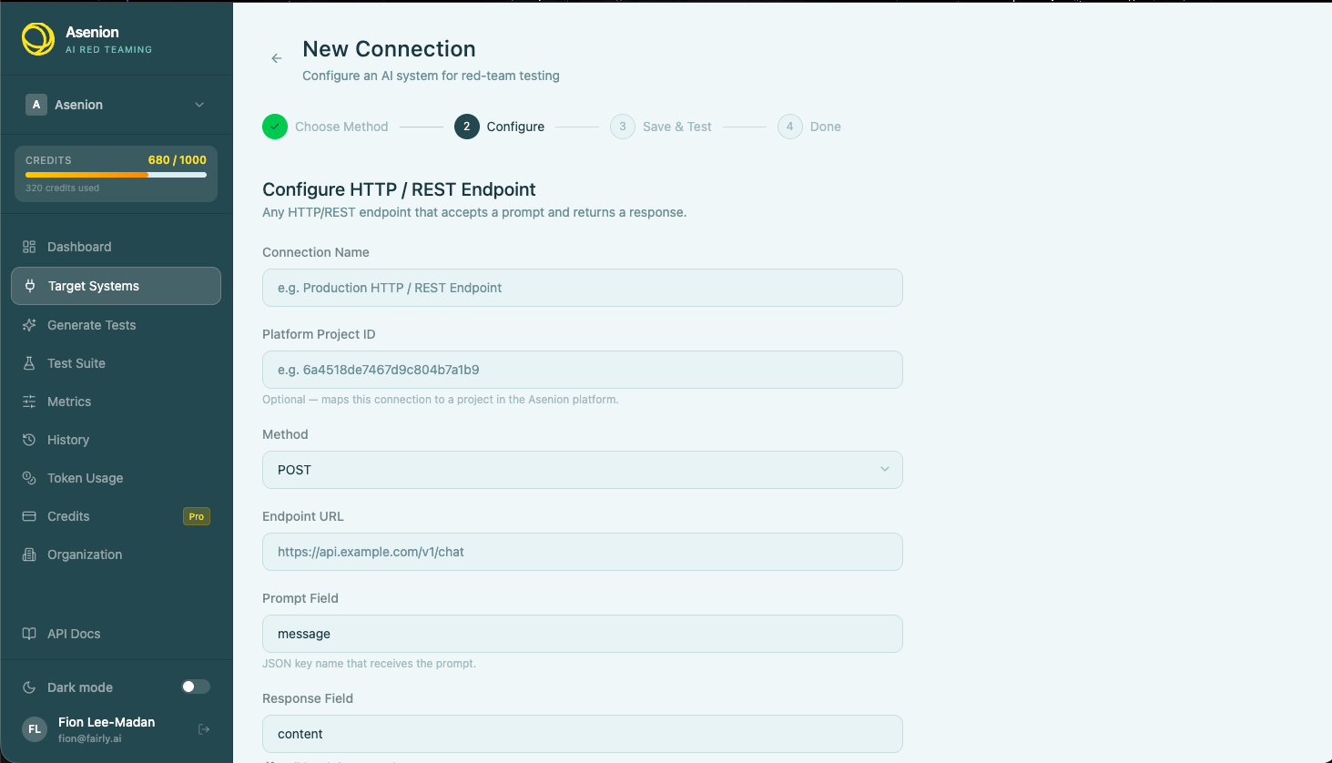Click the log out icon beside Fion Lee-Madan
This screenshot has height=763, width=1332.
[204, 729]
